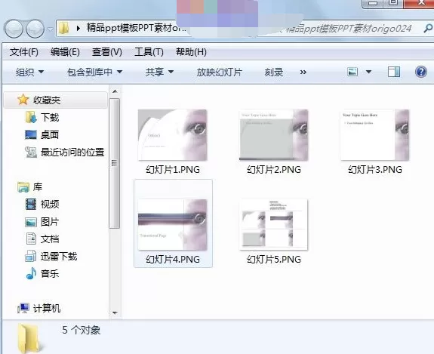Click the 音乐 note icon
This screenshot has height=354, width=434.
tap(31, 273)
